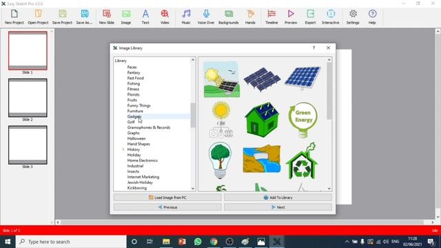This screenshot has height=248, width=441.
Task: Open the Music options
Action: (x=186, y=17)
